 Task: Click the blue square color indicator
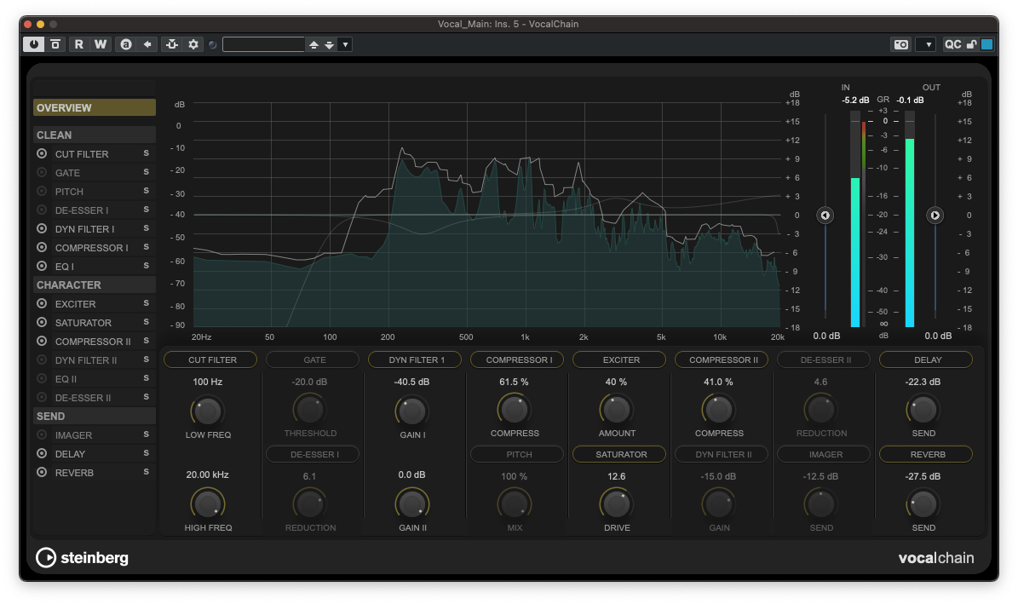tap(986, 44)
